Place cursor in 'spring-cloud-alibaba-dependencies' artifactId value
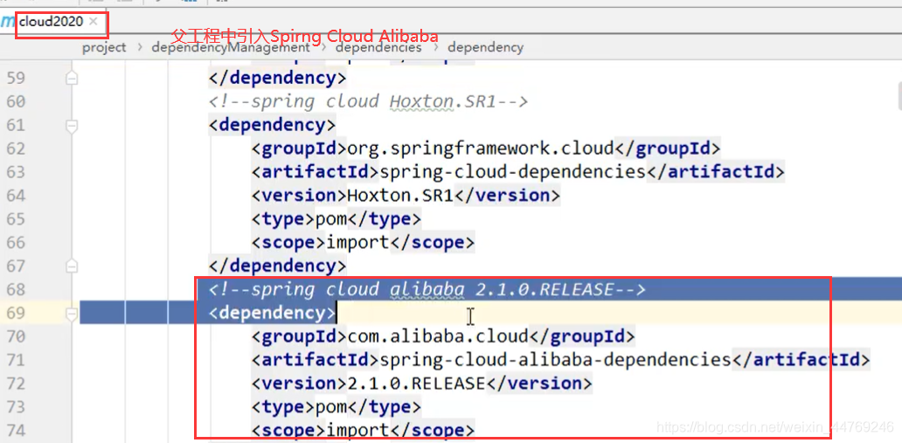Viewport: 902px width, 443px height. pyautogui.click(x=555, y=360)
